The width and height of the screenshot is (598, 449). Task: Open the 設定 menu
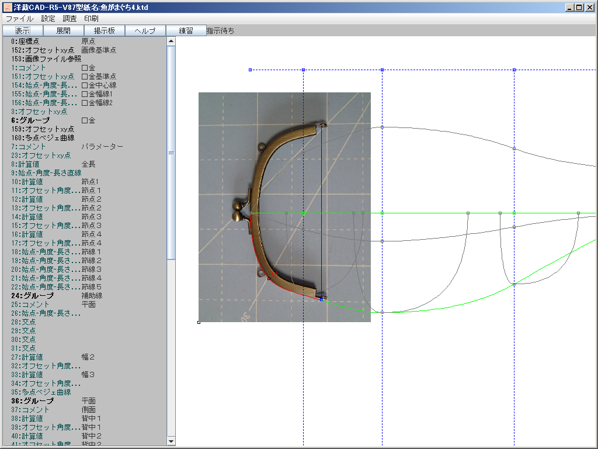pyautogui.click(x=48, y=18)
